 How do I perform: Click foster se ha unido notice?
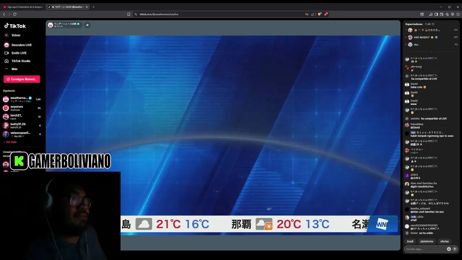(x=422, y=233)
